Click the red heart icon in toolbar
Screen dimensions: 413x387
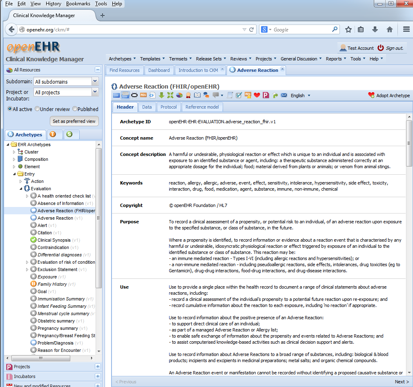(257, 95)
